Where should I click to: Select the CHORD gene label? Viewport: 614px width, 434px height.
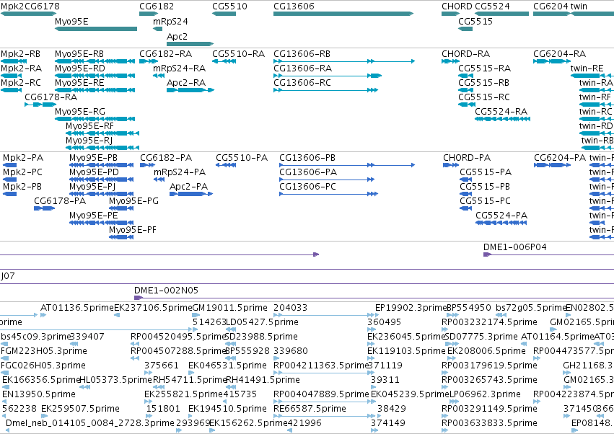[x=457, y=6]
